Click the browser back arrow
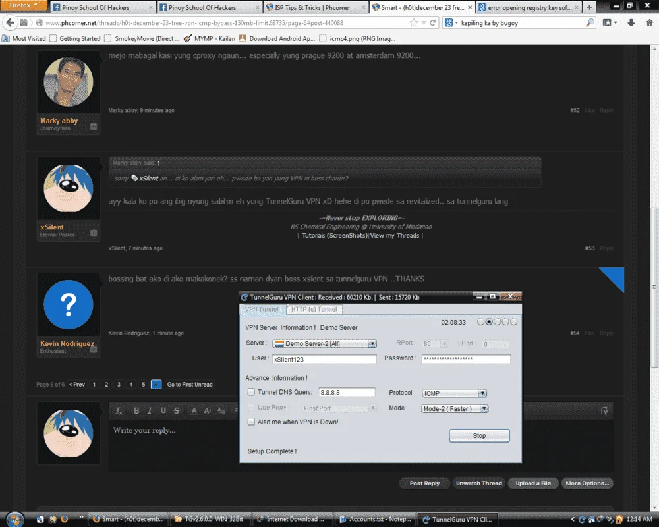This screenshot has width=659, height=527. [10, 22]
